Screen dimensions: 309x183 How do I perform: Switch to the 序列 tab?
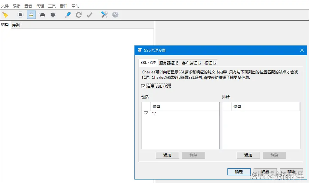pyautogui.click(x=15, y=25)
